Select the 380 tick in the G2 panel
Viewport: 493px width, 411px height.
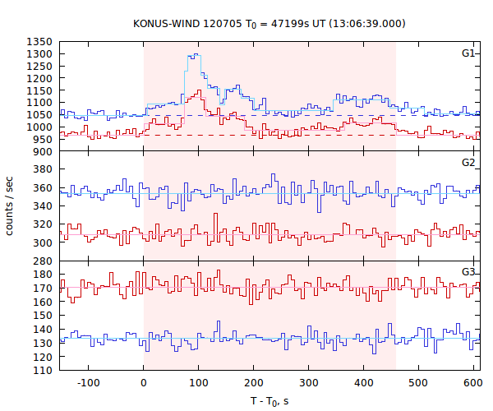(43, 169)
